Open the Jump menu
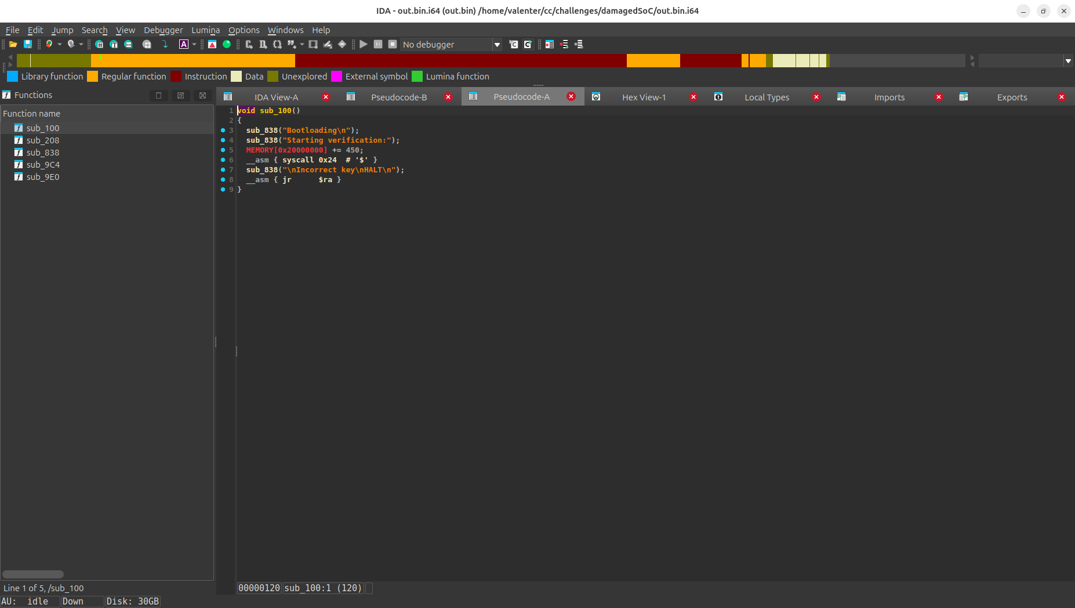1075x608 pixels. (62, 30)
